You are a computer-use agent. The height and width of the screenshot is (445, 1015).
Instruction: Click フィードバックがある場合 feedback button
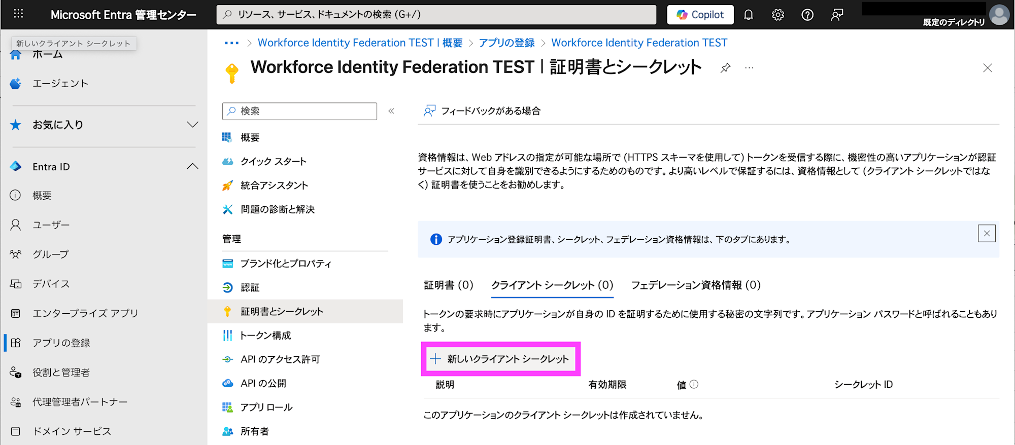click(482, 111)
